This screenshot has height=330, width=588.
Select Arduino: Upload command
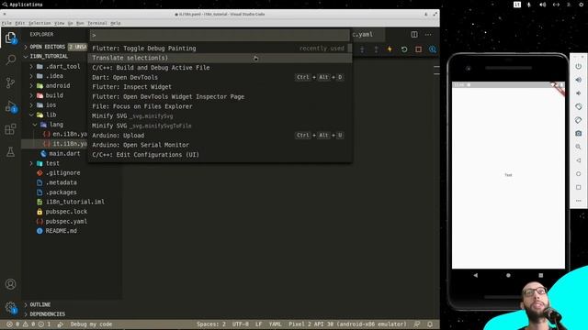[220, 135]
